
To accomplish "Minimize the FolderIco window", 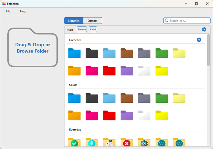I will [186, 4].
